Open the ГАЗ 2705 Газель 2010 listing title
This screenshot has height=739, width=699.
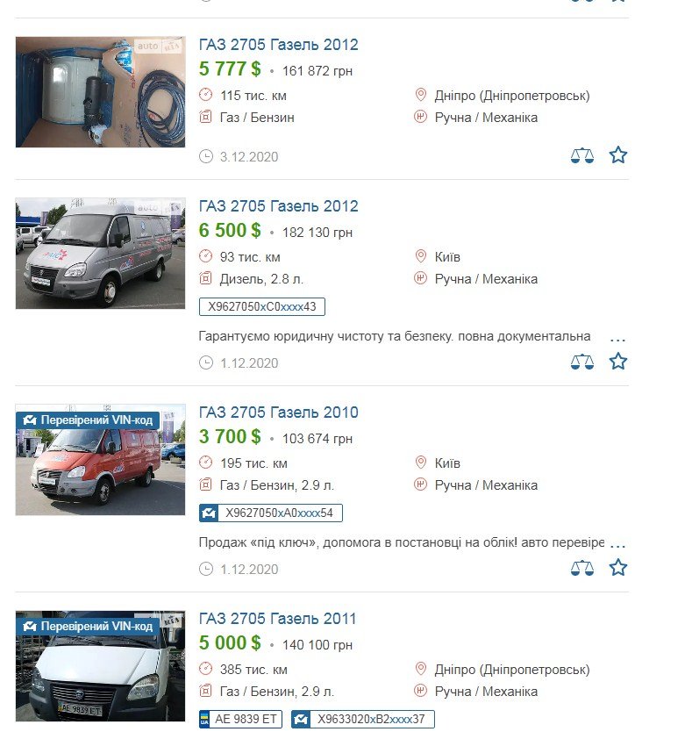coord(278,413)
